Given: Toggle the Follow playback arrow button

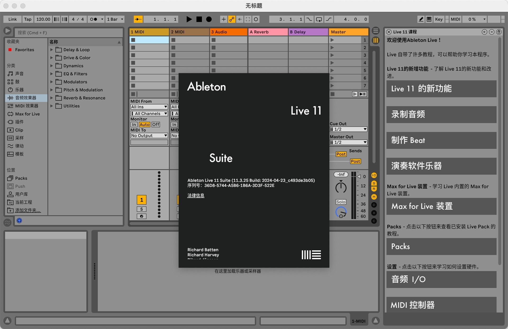Looking at the screenshot, I should click(x=138, y=19).
